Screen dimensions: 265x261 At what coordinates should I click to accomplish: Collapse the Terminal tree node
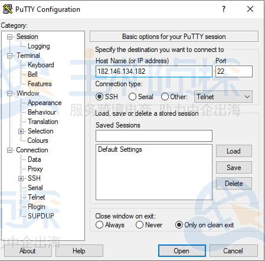9,56
